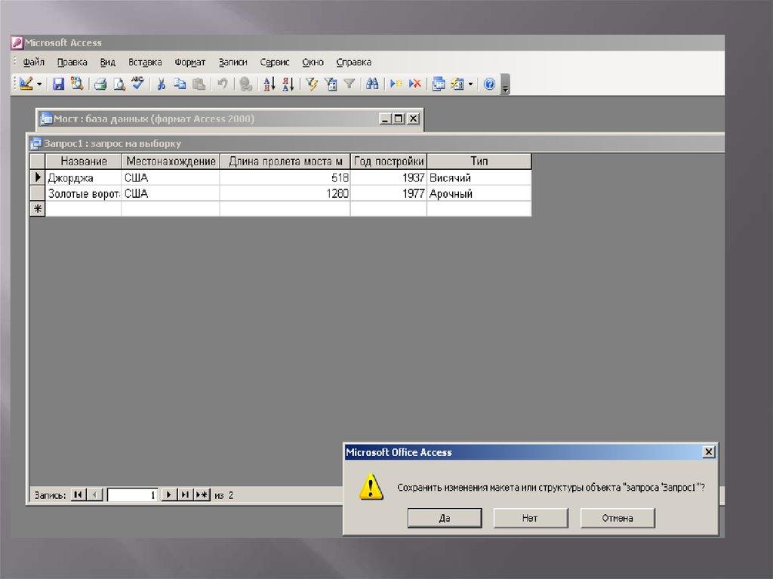Click Да to save query changes
Image resolution: width=773 pixels, height=579 pixels.
pos(444,518)
